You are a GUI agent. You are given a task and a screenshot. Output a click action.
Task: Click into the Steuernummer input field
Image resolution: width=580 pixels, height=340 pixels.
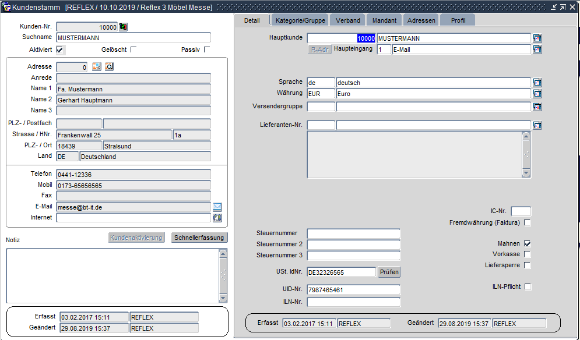pos(353,233)
